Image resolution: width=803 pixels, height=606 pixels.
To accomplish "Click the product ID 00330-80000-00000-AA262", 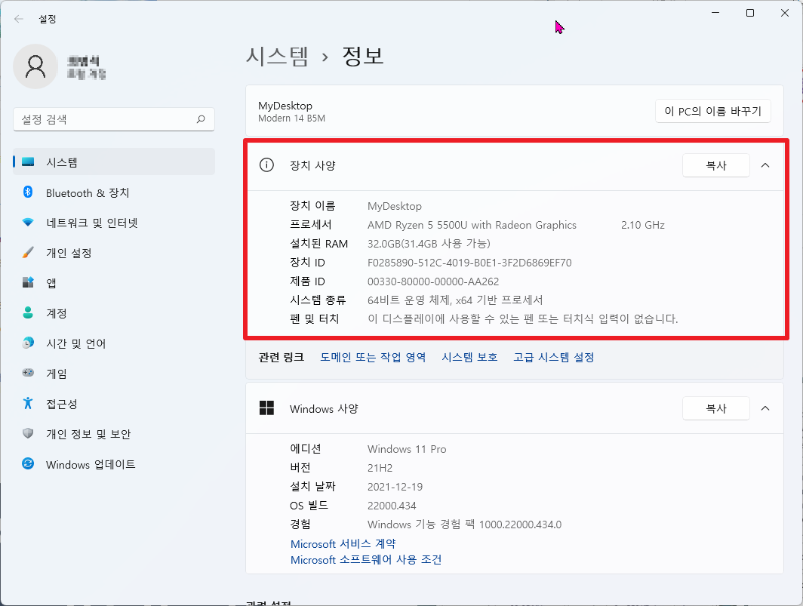I will coord(432,281).
